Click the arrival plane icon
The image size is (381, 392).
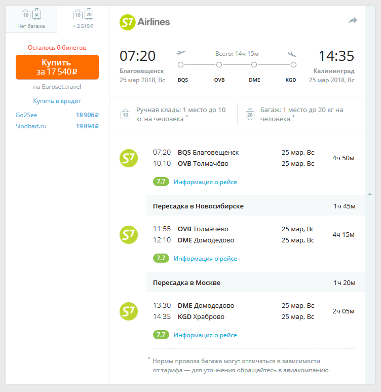[x=292, y=53]
